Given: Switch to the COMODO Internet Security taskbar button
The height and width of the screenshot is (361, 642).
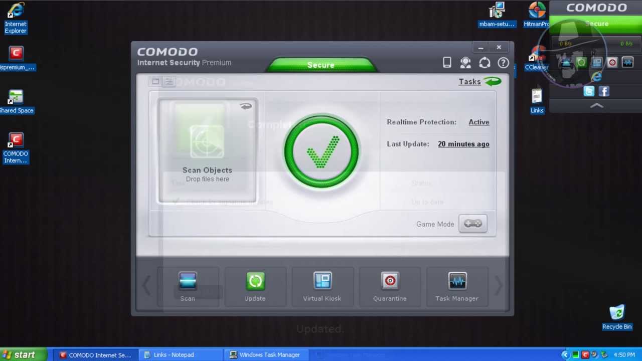Looking at the screenshot, I should [95, 355].
